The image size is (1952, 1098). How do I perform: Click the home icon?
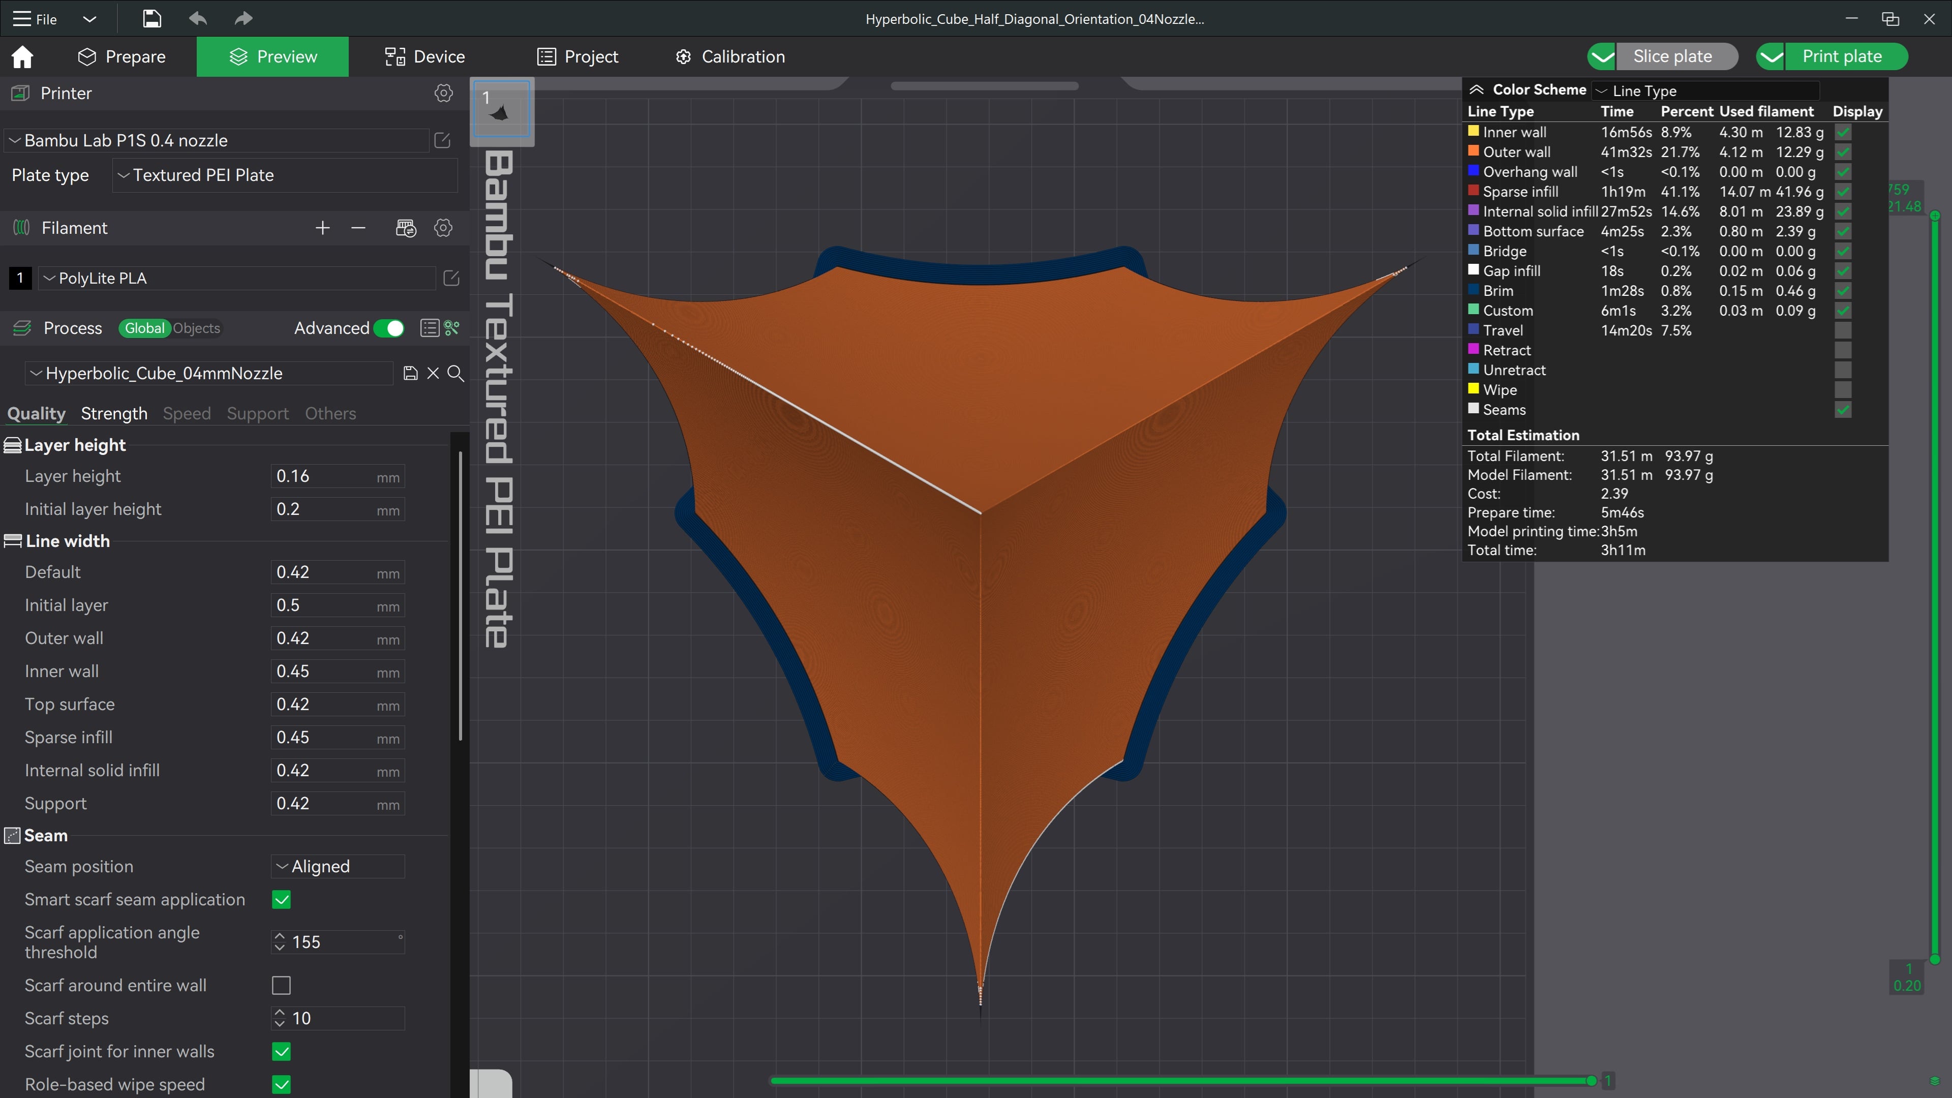pos(22,57)
